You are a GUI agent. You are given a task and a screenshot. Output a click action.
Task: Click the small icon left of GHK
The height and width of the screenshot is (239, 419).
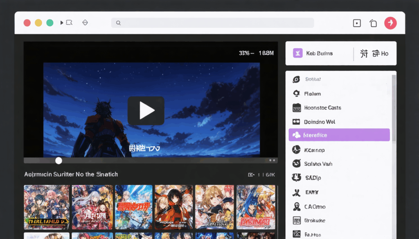pyautogui.click(x=251, y=175)
